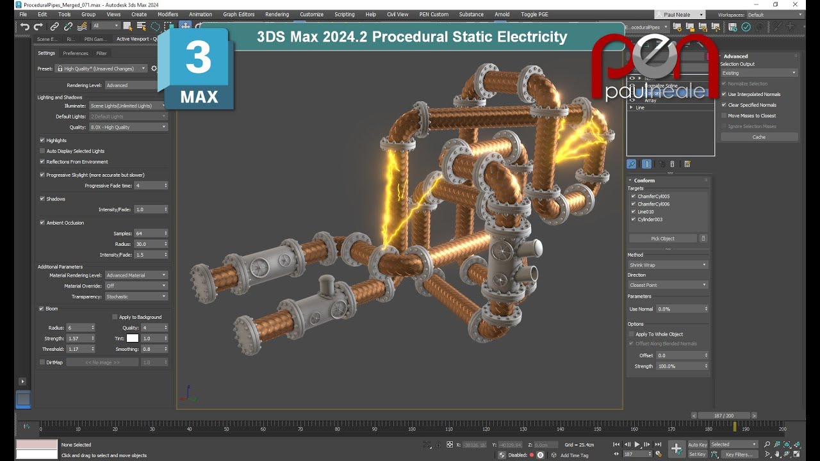Toggle Ambient Occlusion checkbox

coord(42,223)
